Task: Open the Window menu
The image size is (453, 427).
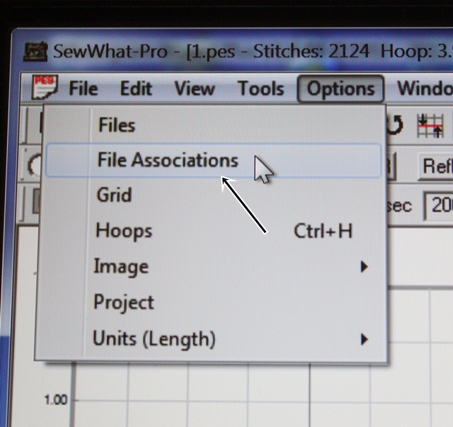Action: (425, 89)
